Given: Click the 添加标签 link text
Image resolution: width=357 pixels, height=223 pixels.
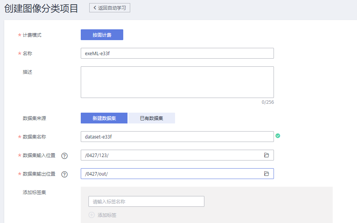Looking at the screenshot, I should point(107,215).
